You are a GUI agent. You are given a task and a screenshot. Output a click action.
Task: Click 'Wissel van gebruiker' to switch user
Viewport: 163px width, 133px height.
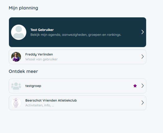pos(41,59)
